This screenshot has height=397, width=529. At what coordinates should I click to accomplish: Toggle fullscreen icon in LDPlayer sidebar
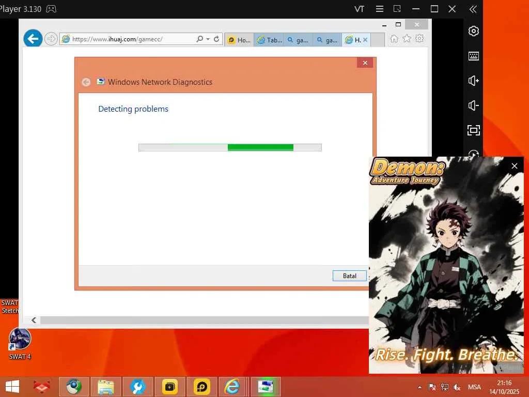pos(473,130)
